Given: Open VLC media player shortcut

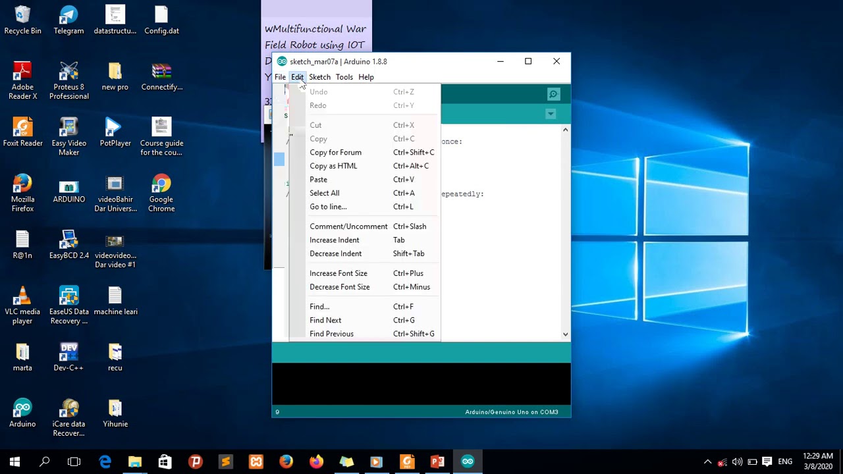Looking at the screenshot, I should pyautogui.click(x=22, y=305).
